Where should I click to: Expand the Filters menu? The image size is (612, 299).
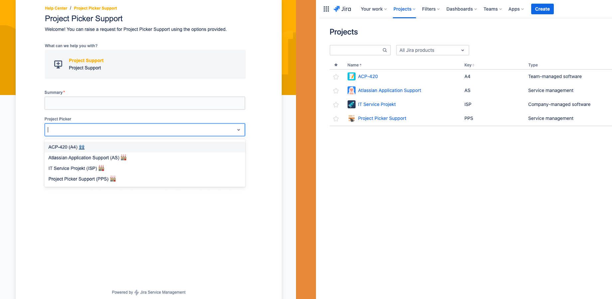(431, 9)
